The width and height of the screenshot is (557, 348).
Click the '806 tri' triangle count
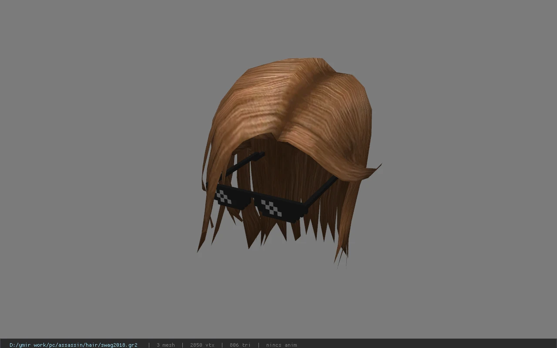[x=240, y=345]
